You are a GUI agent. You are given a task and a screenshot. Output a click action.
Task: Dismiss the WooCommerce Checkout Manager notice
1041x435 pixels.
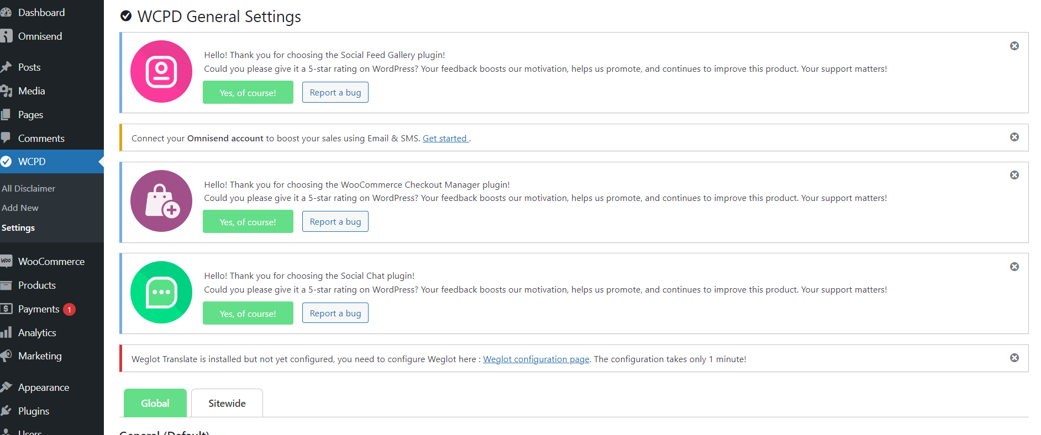coord(1014,175)
